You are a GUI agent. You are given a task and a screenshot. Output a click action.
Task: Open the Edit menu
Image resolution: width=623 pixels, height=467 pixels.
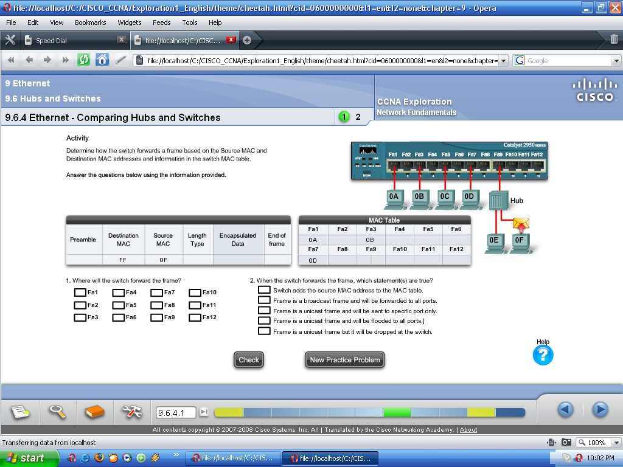[33, 22]
